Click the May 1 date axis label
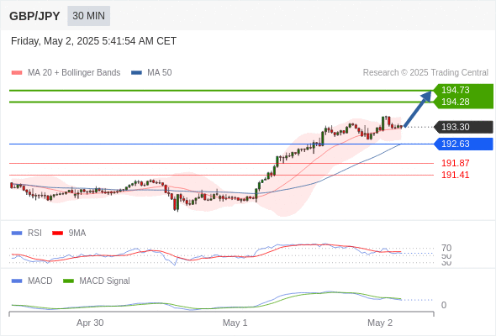 coord(235,323)
